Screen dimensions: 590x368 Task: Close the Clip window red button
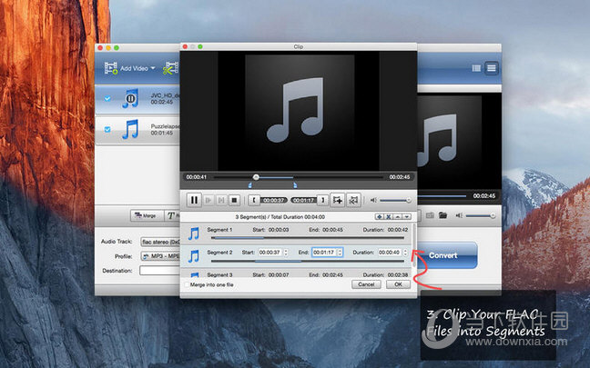[x=185, y=46]
